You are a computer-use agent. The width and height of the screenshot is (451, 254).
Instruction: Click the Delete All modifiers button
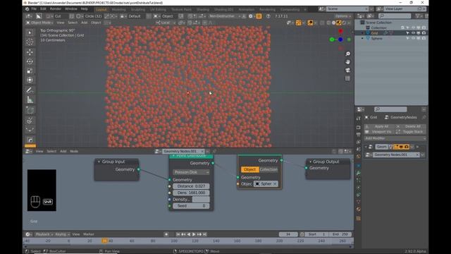[410, 126]
